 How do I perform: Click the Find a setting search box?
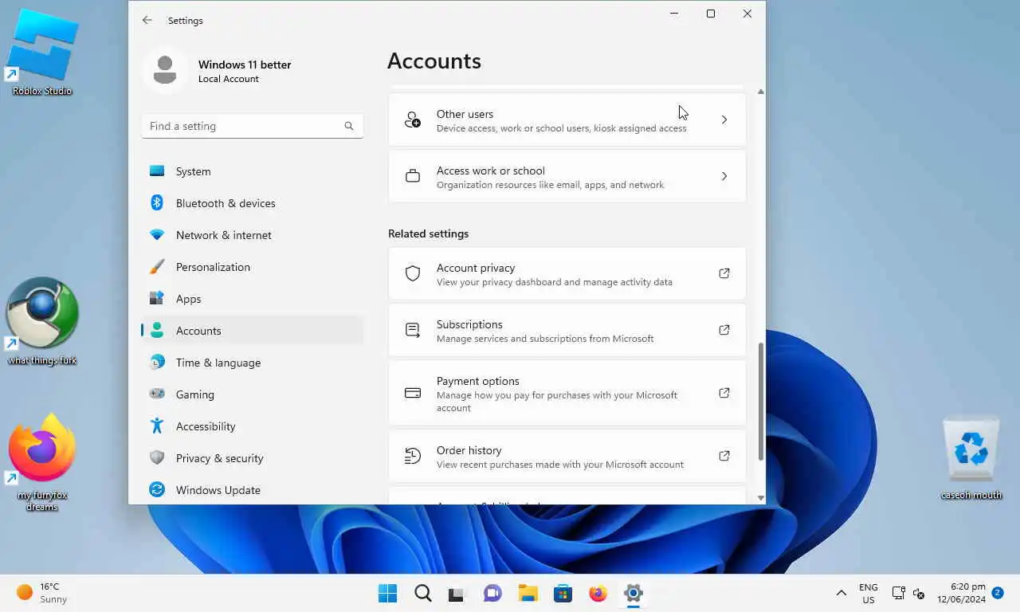pyautogui.click(x=253, y=126)
